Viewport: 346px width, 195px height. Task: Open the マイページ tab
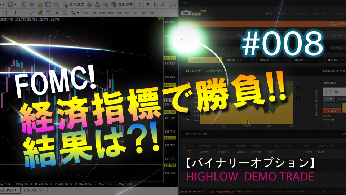[214, 24]
